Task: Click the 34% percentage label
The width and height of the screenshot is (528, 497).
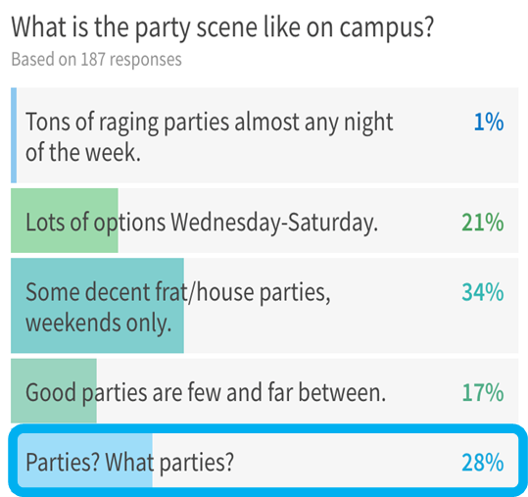Action: (483, 292)
